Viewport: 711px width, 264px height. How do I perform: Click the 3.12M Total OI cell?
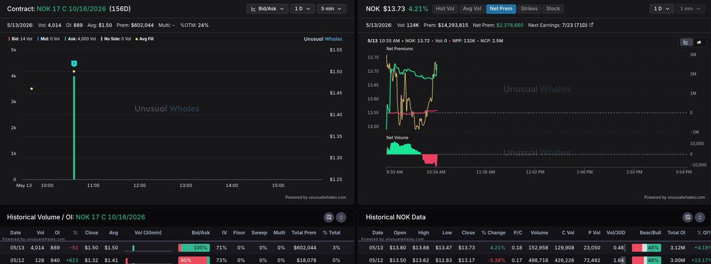pos(679,247)
